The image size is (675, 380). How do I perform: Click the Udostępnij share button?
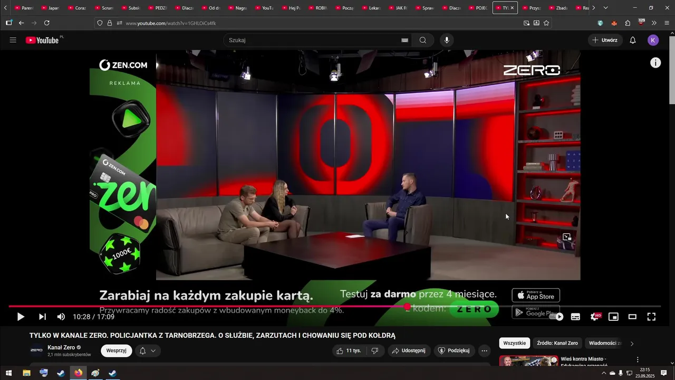coord(409,350)
